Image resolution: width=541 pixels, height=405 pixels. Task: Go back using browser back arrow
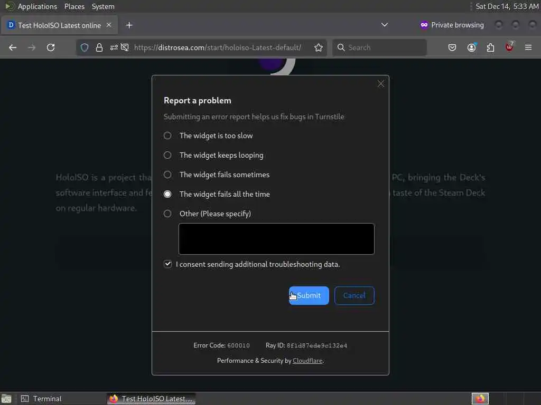pyautogui.click(x=13, y=47)
